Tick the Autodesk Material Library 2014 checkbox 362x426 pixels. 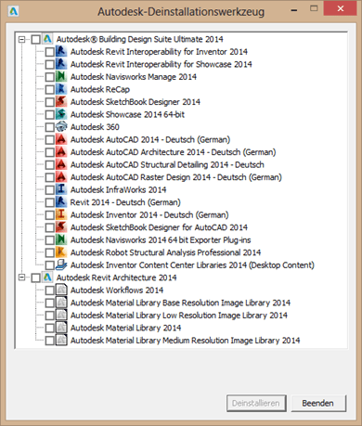coord(50,328)
